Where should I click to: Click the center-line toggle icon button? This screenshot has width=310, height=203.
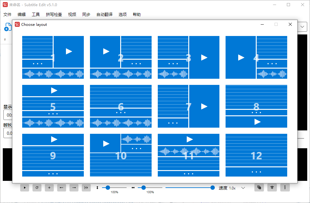click(x=272, y=187)
